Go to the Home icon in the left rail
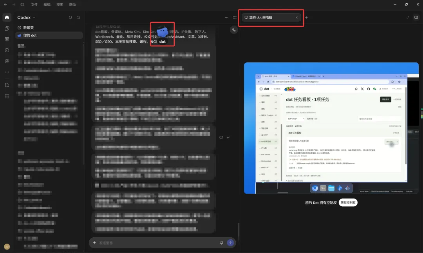The image size is (423, 253). tap(7, 17)
